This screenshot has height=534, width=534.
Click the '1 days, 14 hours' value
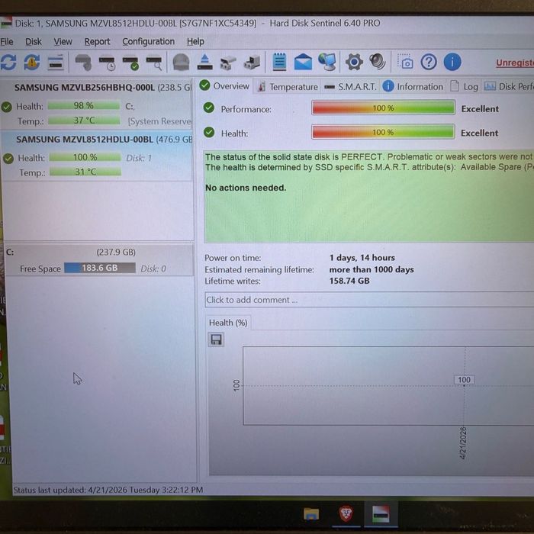(x=362, y=258)
